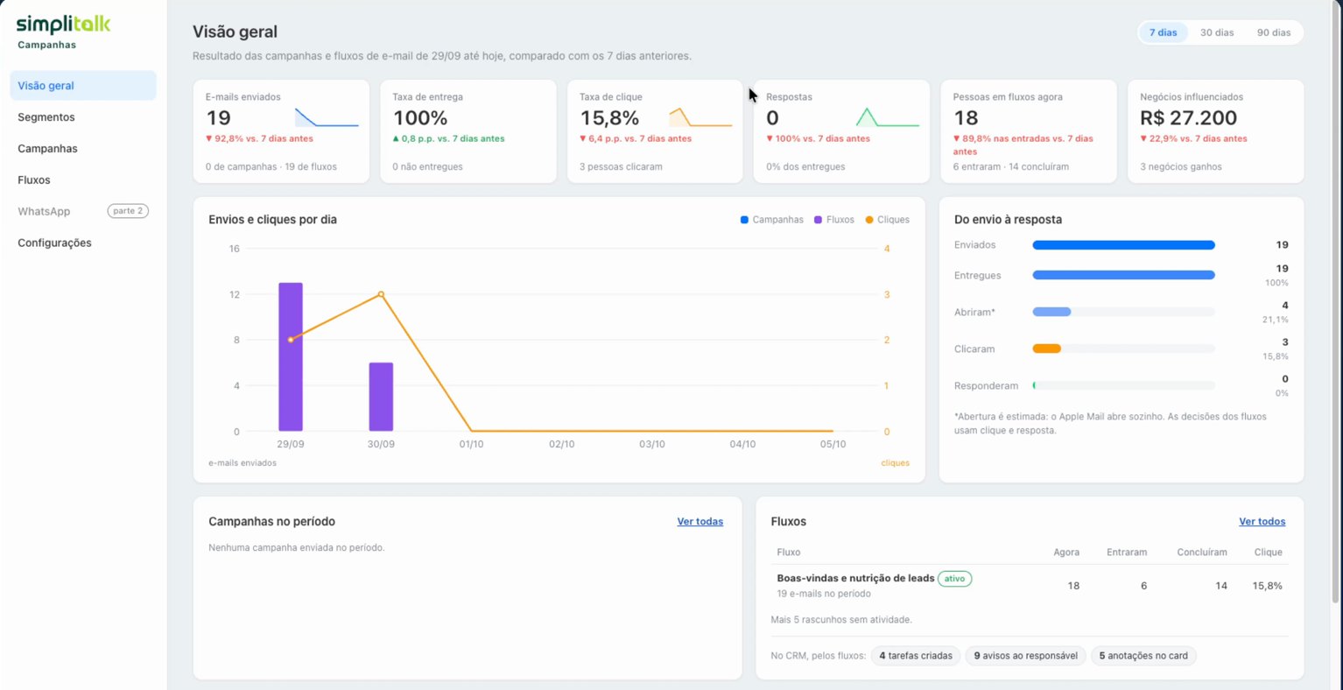Click the 29/09 purple bar in chart
The height and width of the screenshot is (690, 1343).
coord(291,357)
